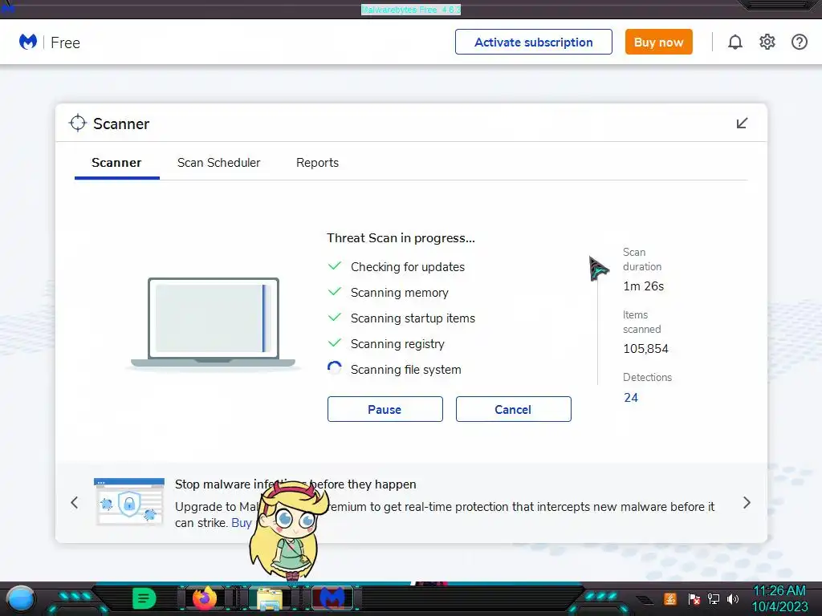Open the notifications bell
Screen dimensions: 822x616
(x=735, y=42)
